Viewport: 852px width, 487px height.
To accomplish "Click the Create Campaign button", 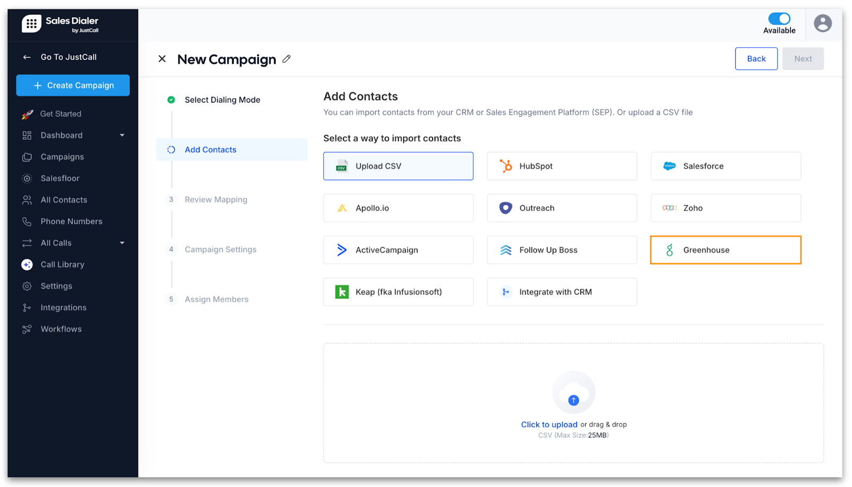I will [x=73, y=86].
